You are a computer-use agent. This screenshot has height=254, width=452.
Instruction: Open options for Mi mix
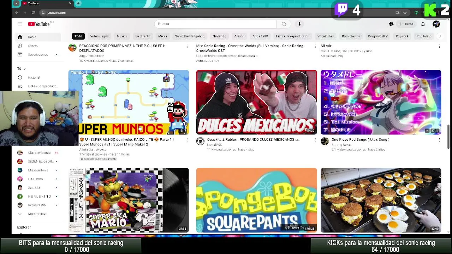pos(439,46)
